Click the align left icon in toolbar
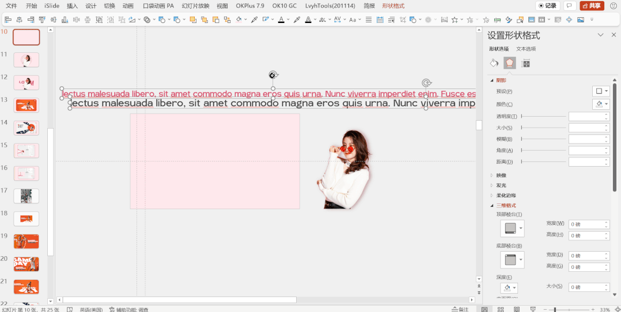Viewport: 621px width, 312px height. click(8, 20)
